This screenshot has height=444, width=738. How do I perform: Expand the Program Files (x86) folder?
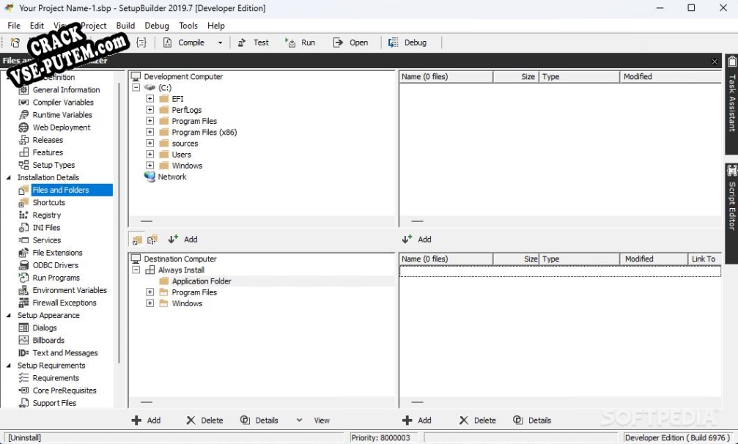150,132
